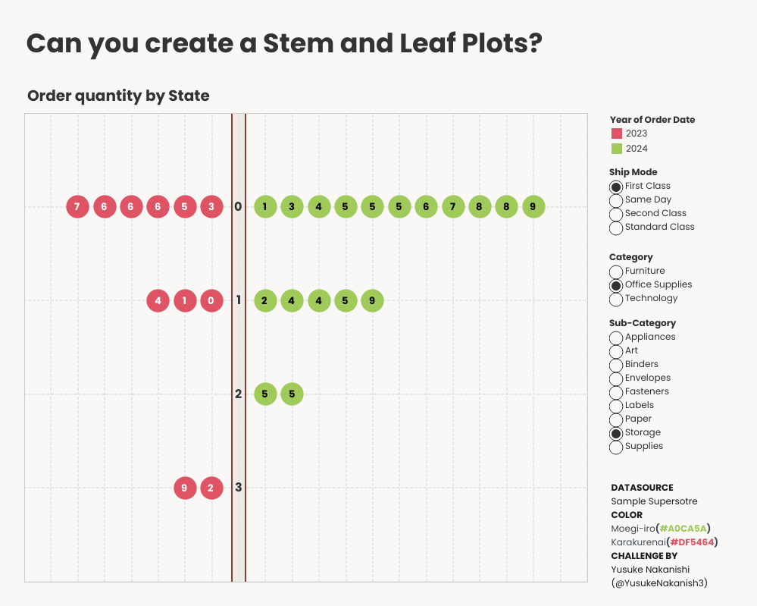
Task: Click the Order quantity by State title
Action: [x=118, y=96]
